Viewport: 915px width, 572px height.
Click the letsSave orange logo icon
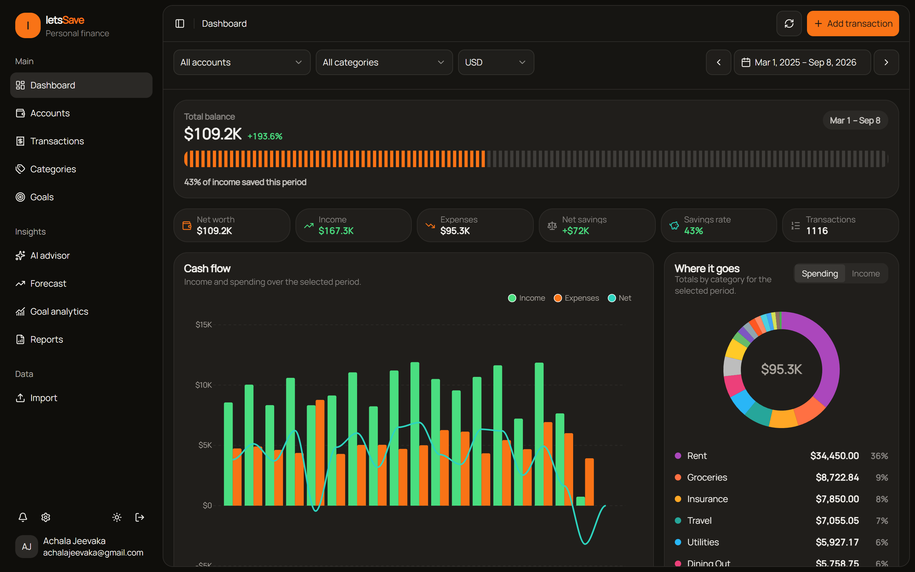pos(28,25)
